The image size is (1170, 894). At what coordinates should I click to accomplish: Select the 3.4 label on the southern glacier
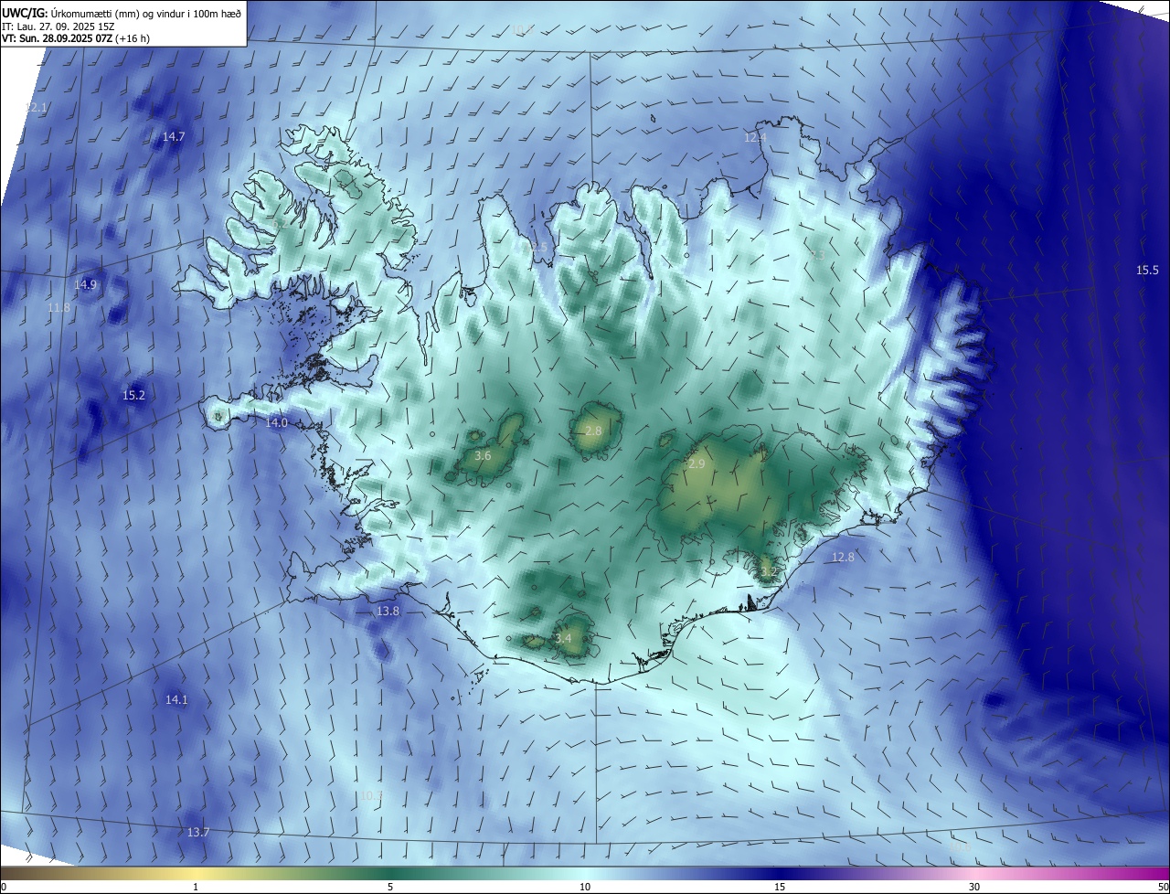(563, 638)
